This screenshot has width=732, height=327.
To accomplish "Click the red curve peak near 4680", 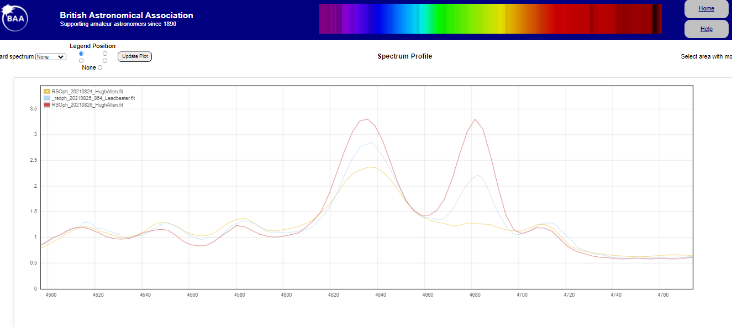I will [x=475, y=119].
